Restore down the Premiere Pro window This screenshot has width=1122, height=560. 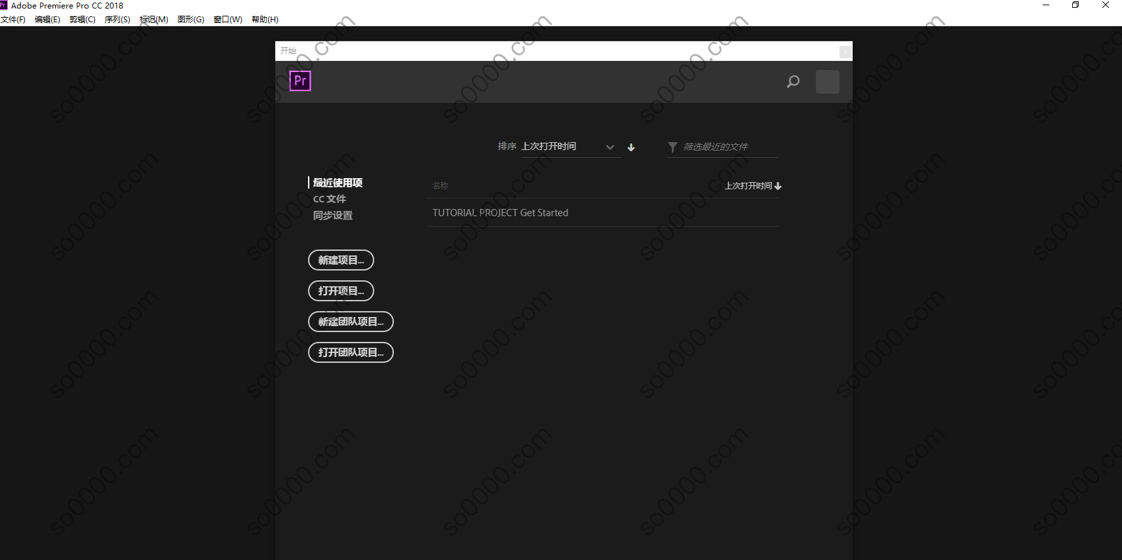[x=1075, y=5]
